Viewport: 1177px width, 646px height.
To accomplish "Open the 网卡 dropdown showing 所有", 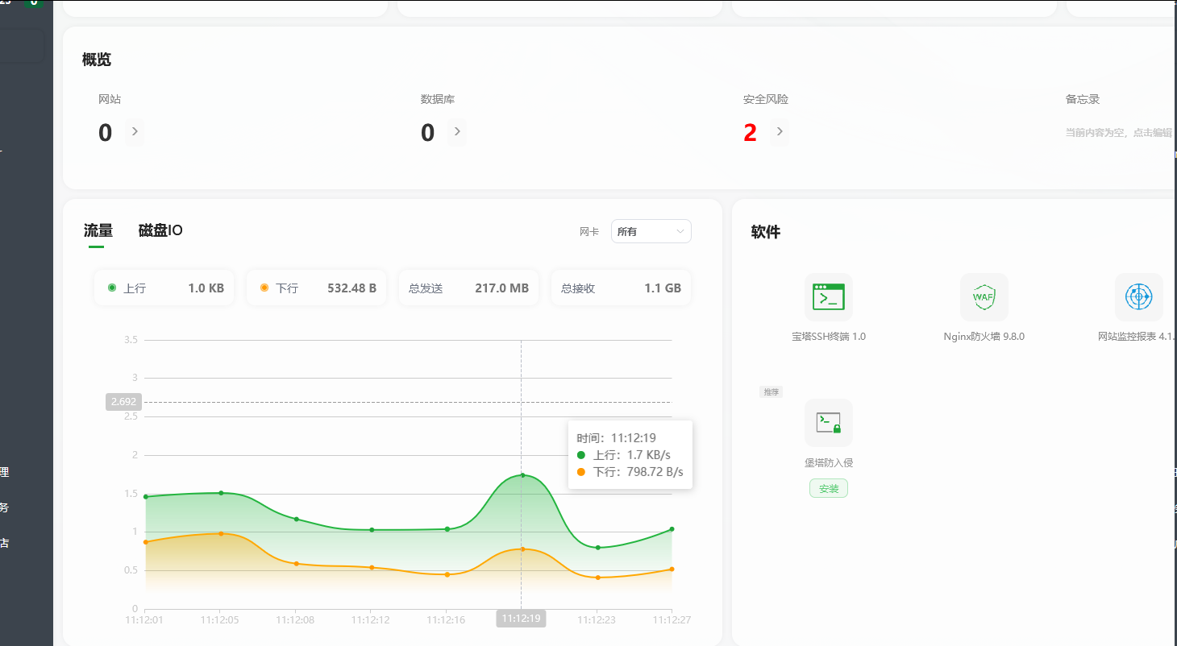I will click(651, 231).
